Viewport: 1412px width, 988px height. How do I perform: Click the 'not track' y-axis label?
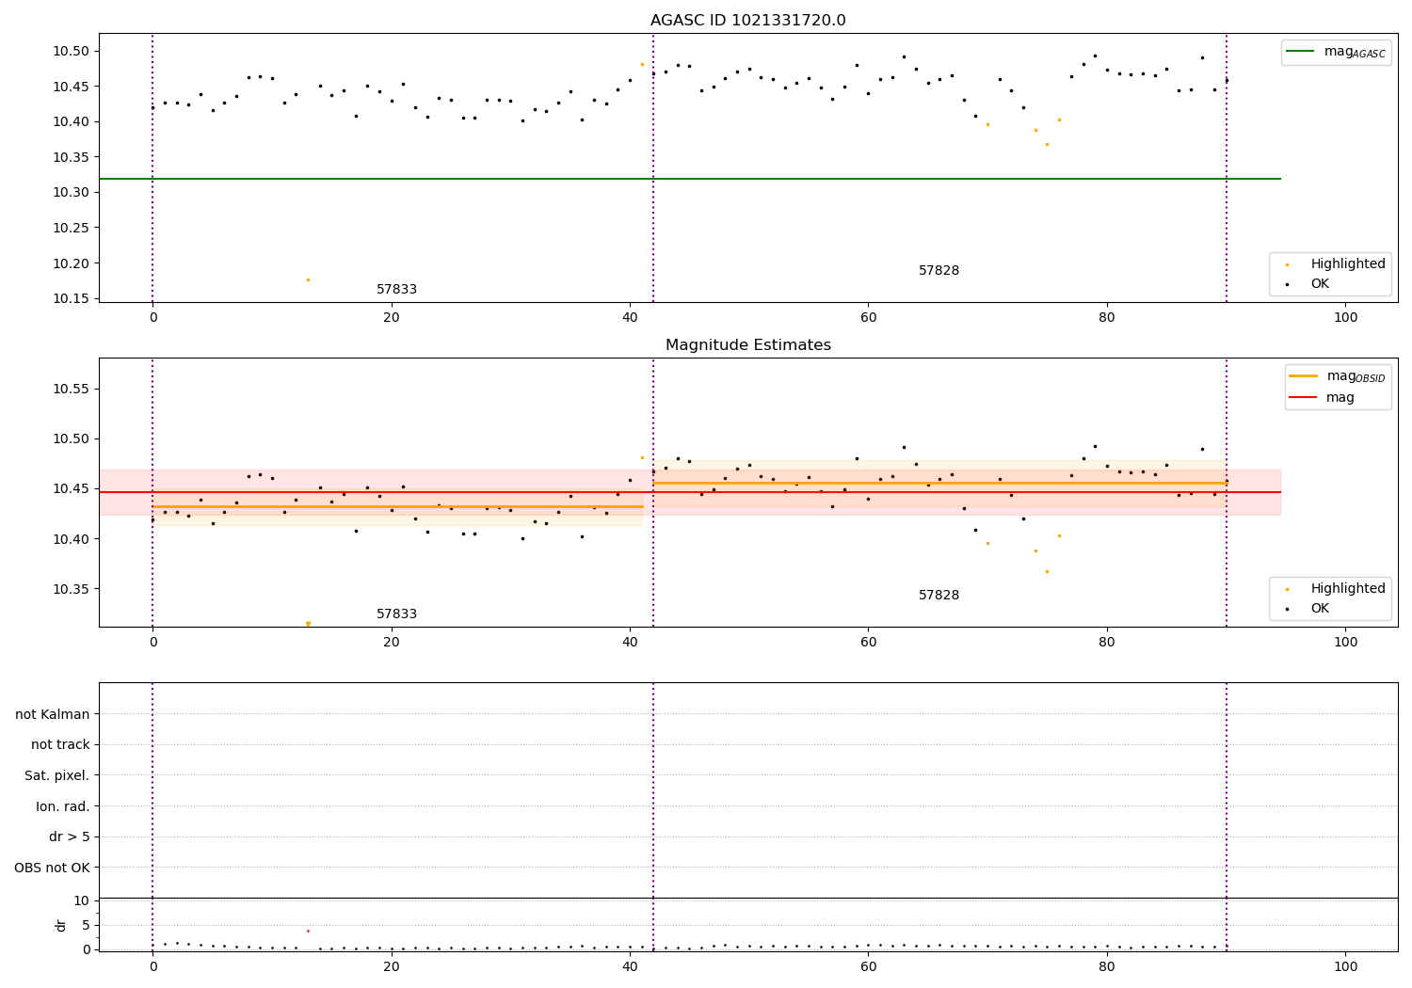[60, 745]
